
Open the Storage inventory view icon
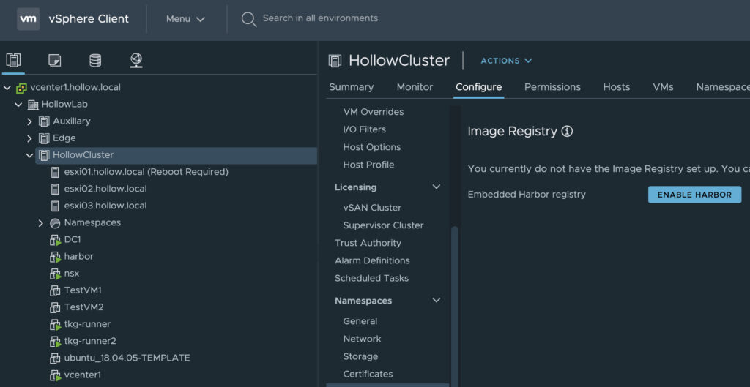pyautogui.click(x=95, y=60)
